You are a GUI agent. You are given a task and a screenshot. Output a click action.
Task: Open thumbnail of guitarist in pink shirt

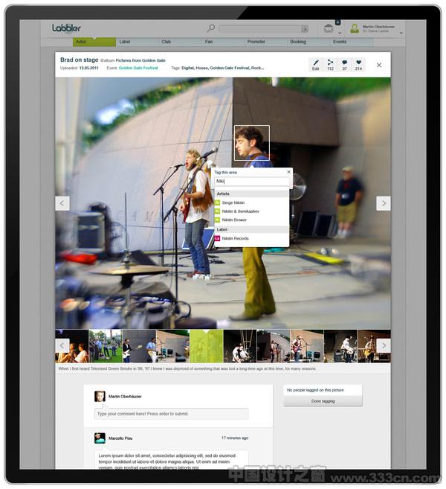tap(307, 346)
